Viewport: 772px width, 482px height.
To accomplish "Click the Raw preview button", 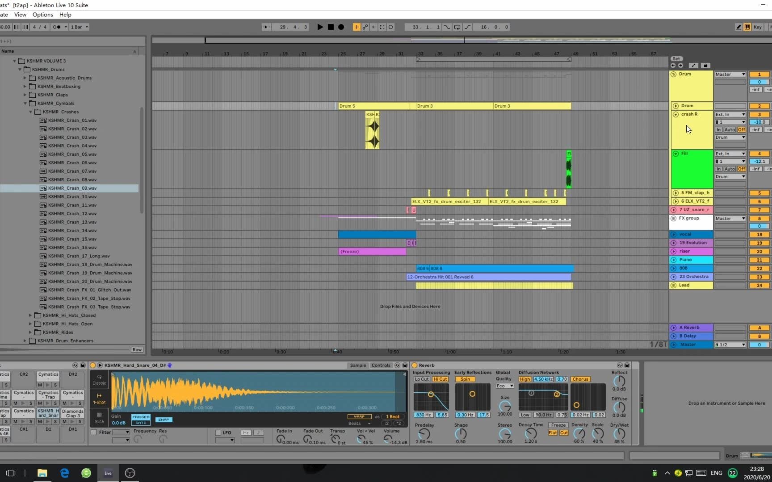I will [x=137, y=350].
